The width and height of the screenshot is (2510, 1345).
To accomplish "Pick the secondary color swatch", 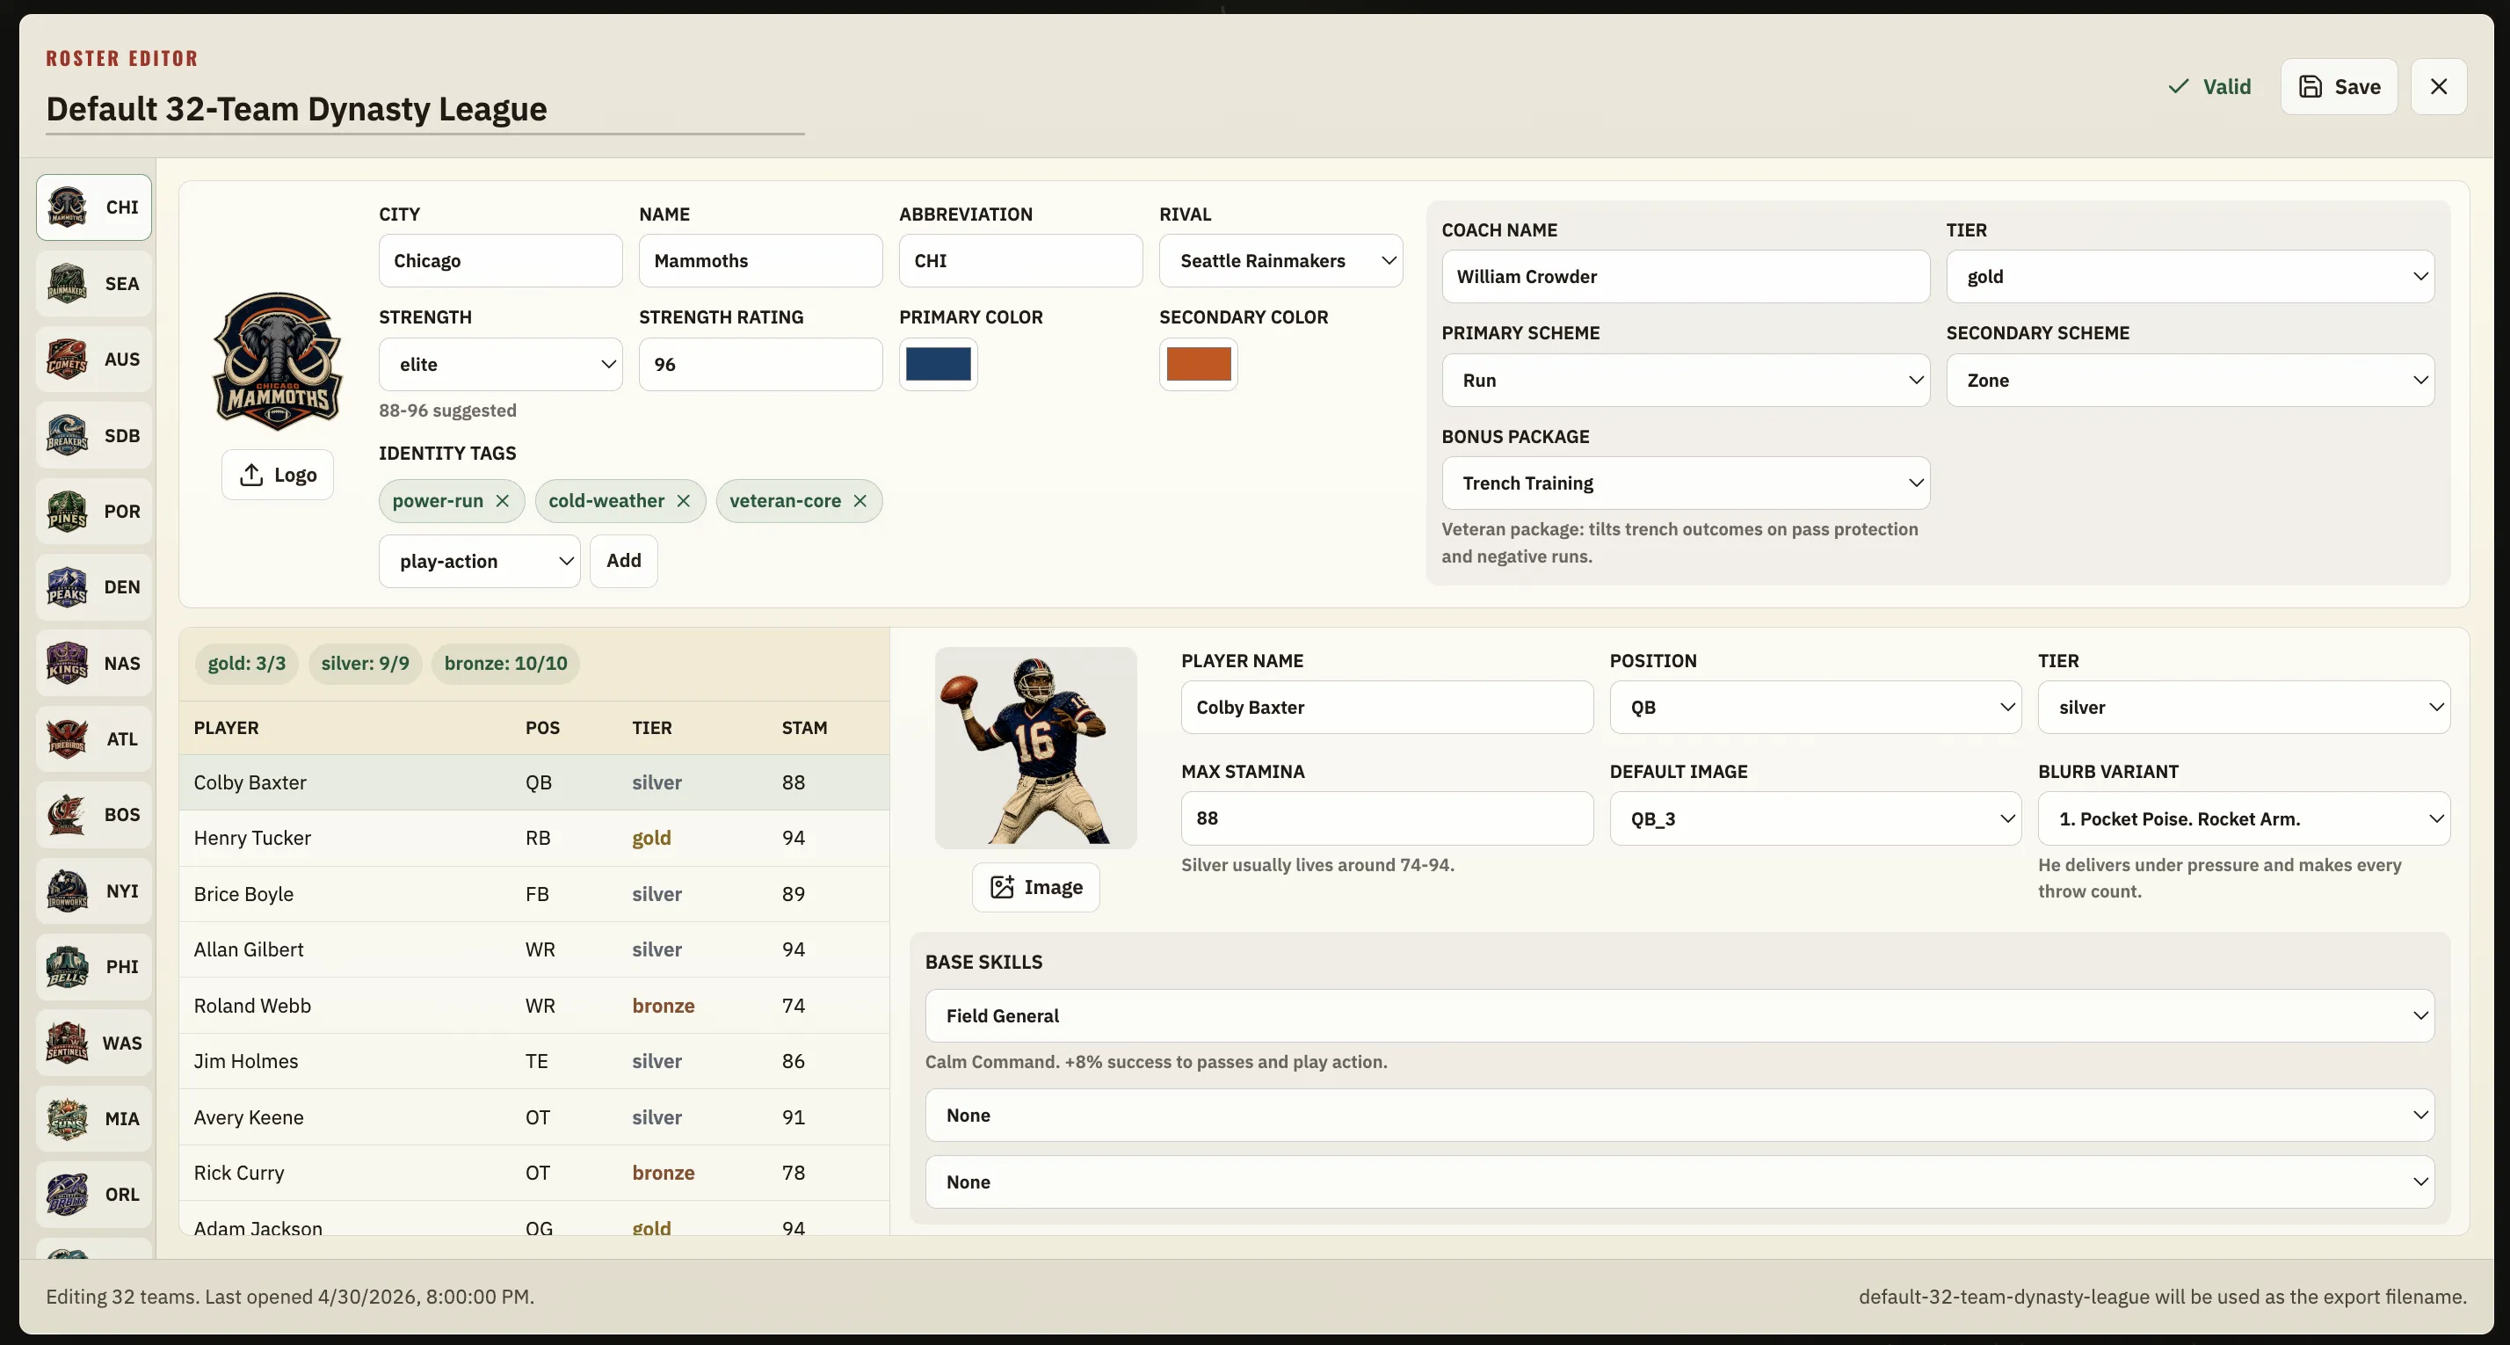I will click(x=1199, y=365).
